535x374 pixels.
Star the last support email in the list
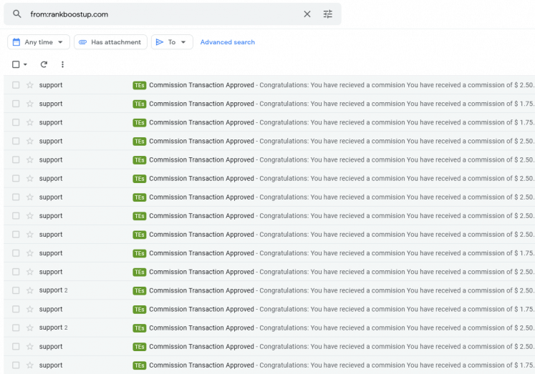(30, 365)
